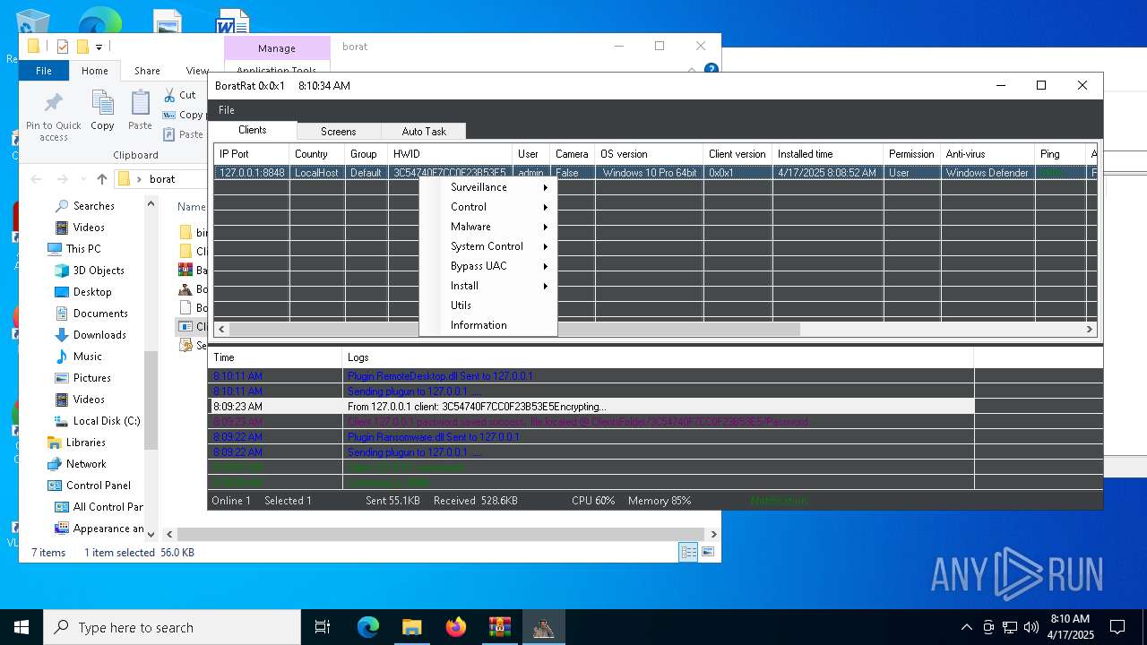The width and height of the screenshot is (1147, 645).
Task: Switch to the Auto Task tab
Action: click(x=424, y=132)
